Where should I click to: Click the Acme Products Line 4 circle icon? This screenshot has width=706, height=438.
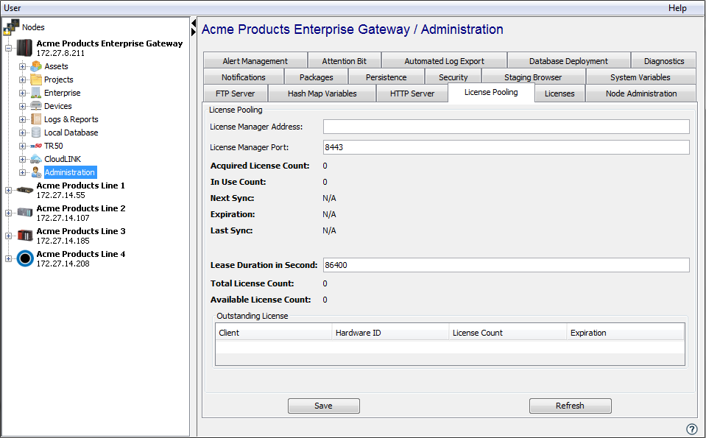point(26,258)
